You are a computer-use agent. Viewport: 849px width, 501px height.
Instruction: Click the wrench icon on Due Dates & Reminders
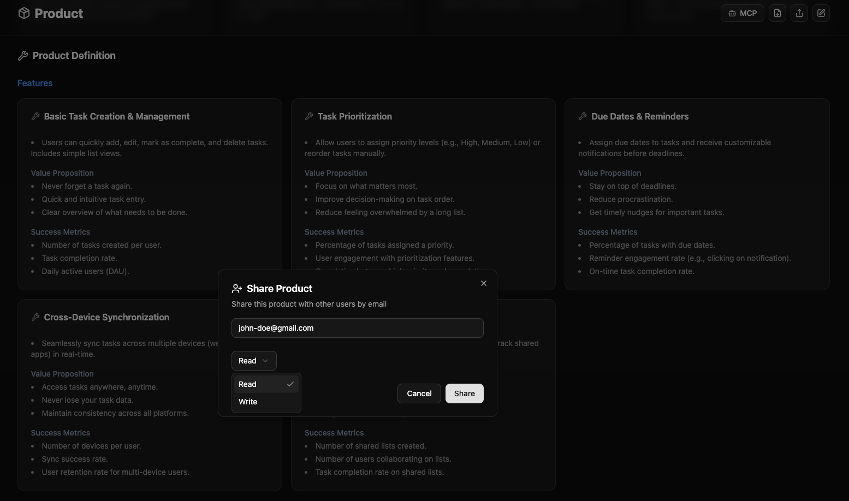[583, 116]
